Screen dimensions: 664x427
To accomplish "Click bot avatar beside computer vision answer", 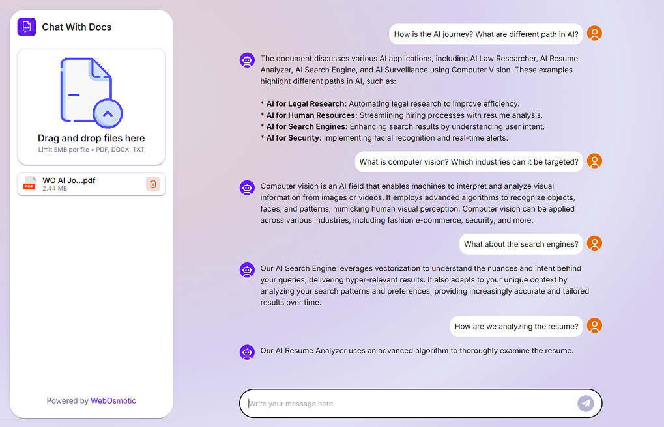I will click(247, 188).
